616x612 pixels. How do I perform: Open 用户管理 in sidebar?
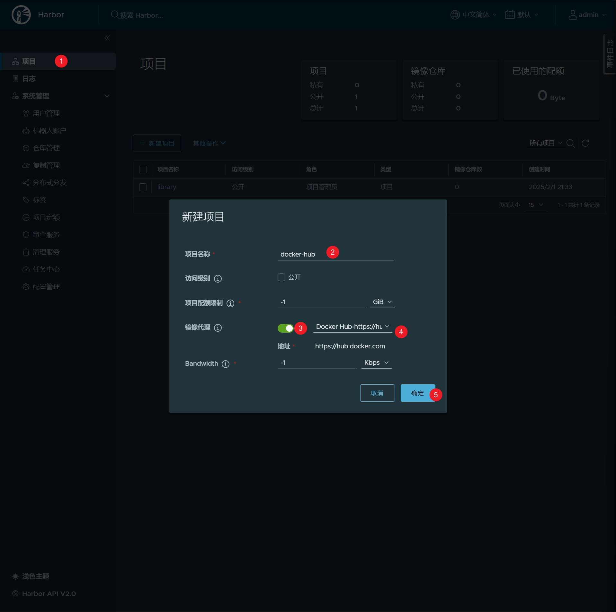click(x=46, y=113)
